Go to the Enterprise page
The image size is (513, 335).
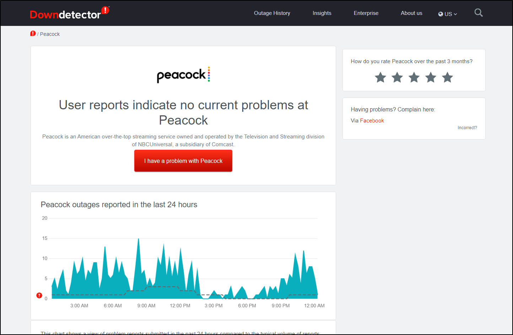366,13
